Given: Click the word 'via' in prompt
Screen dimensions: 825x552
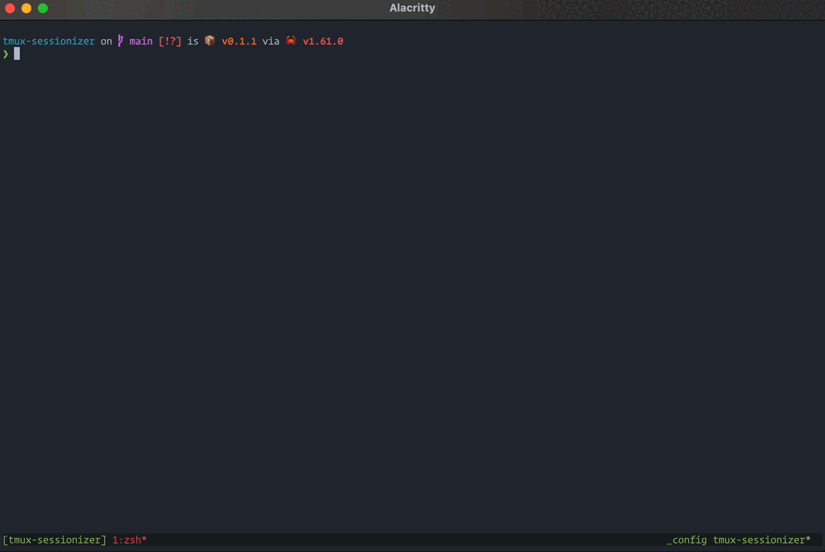Looking at the screenshot, I should click(271, 41).
